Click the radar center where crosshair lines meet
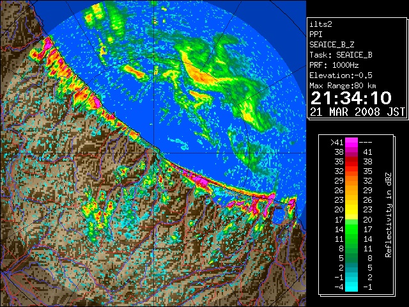Image resolution: width=409 pixels, height=307 pixels. pyautogui.click(x=153, y=153)
